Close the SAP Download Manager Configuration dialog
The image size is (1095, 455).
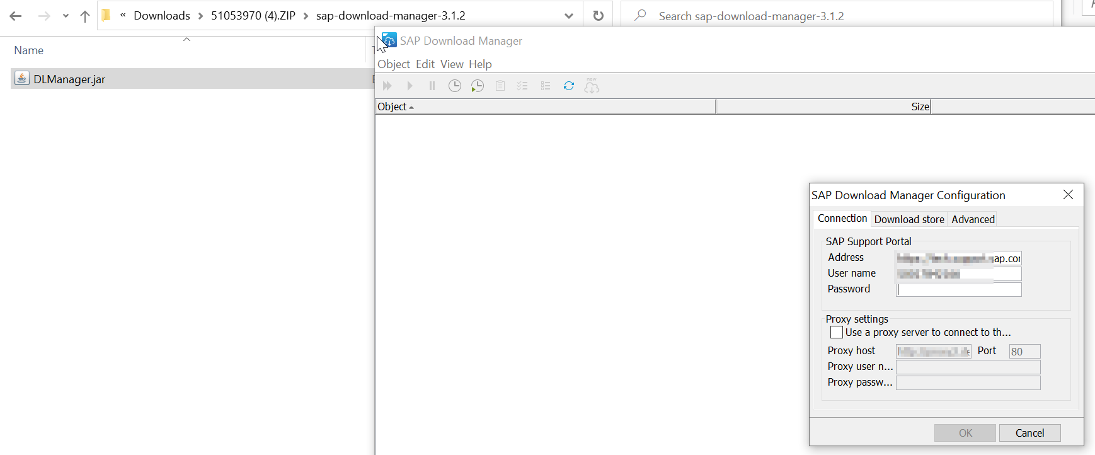(1068, 195)
